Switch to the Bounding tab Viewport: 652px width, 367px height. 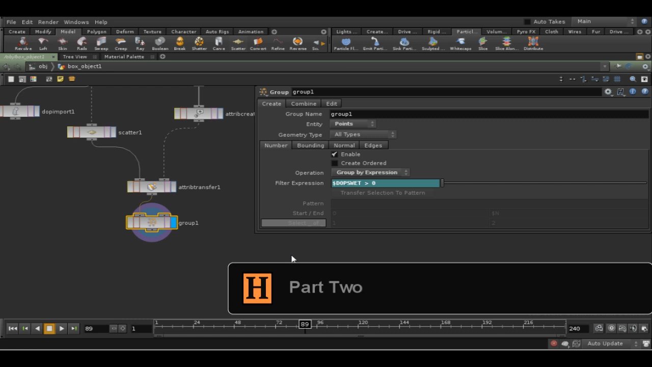(x=310, y=145)
